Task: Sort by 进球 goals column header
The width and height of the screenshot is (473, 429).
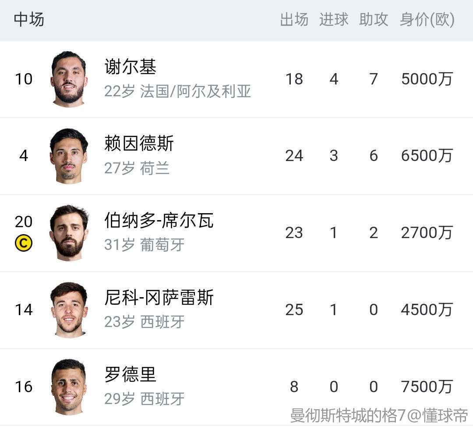Action: tap(334, 20)
